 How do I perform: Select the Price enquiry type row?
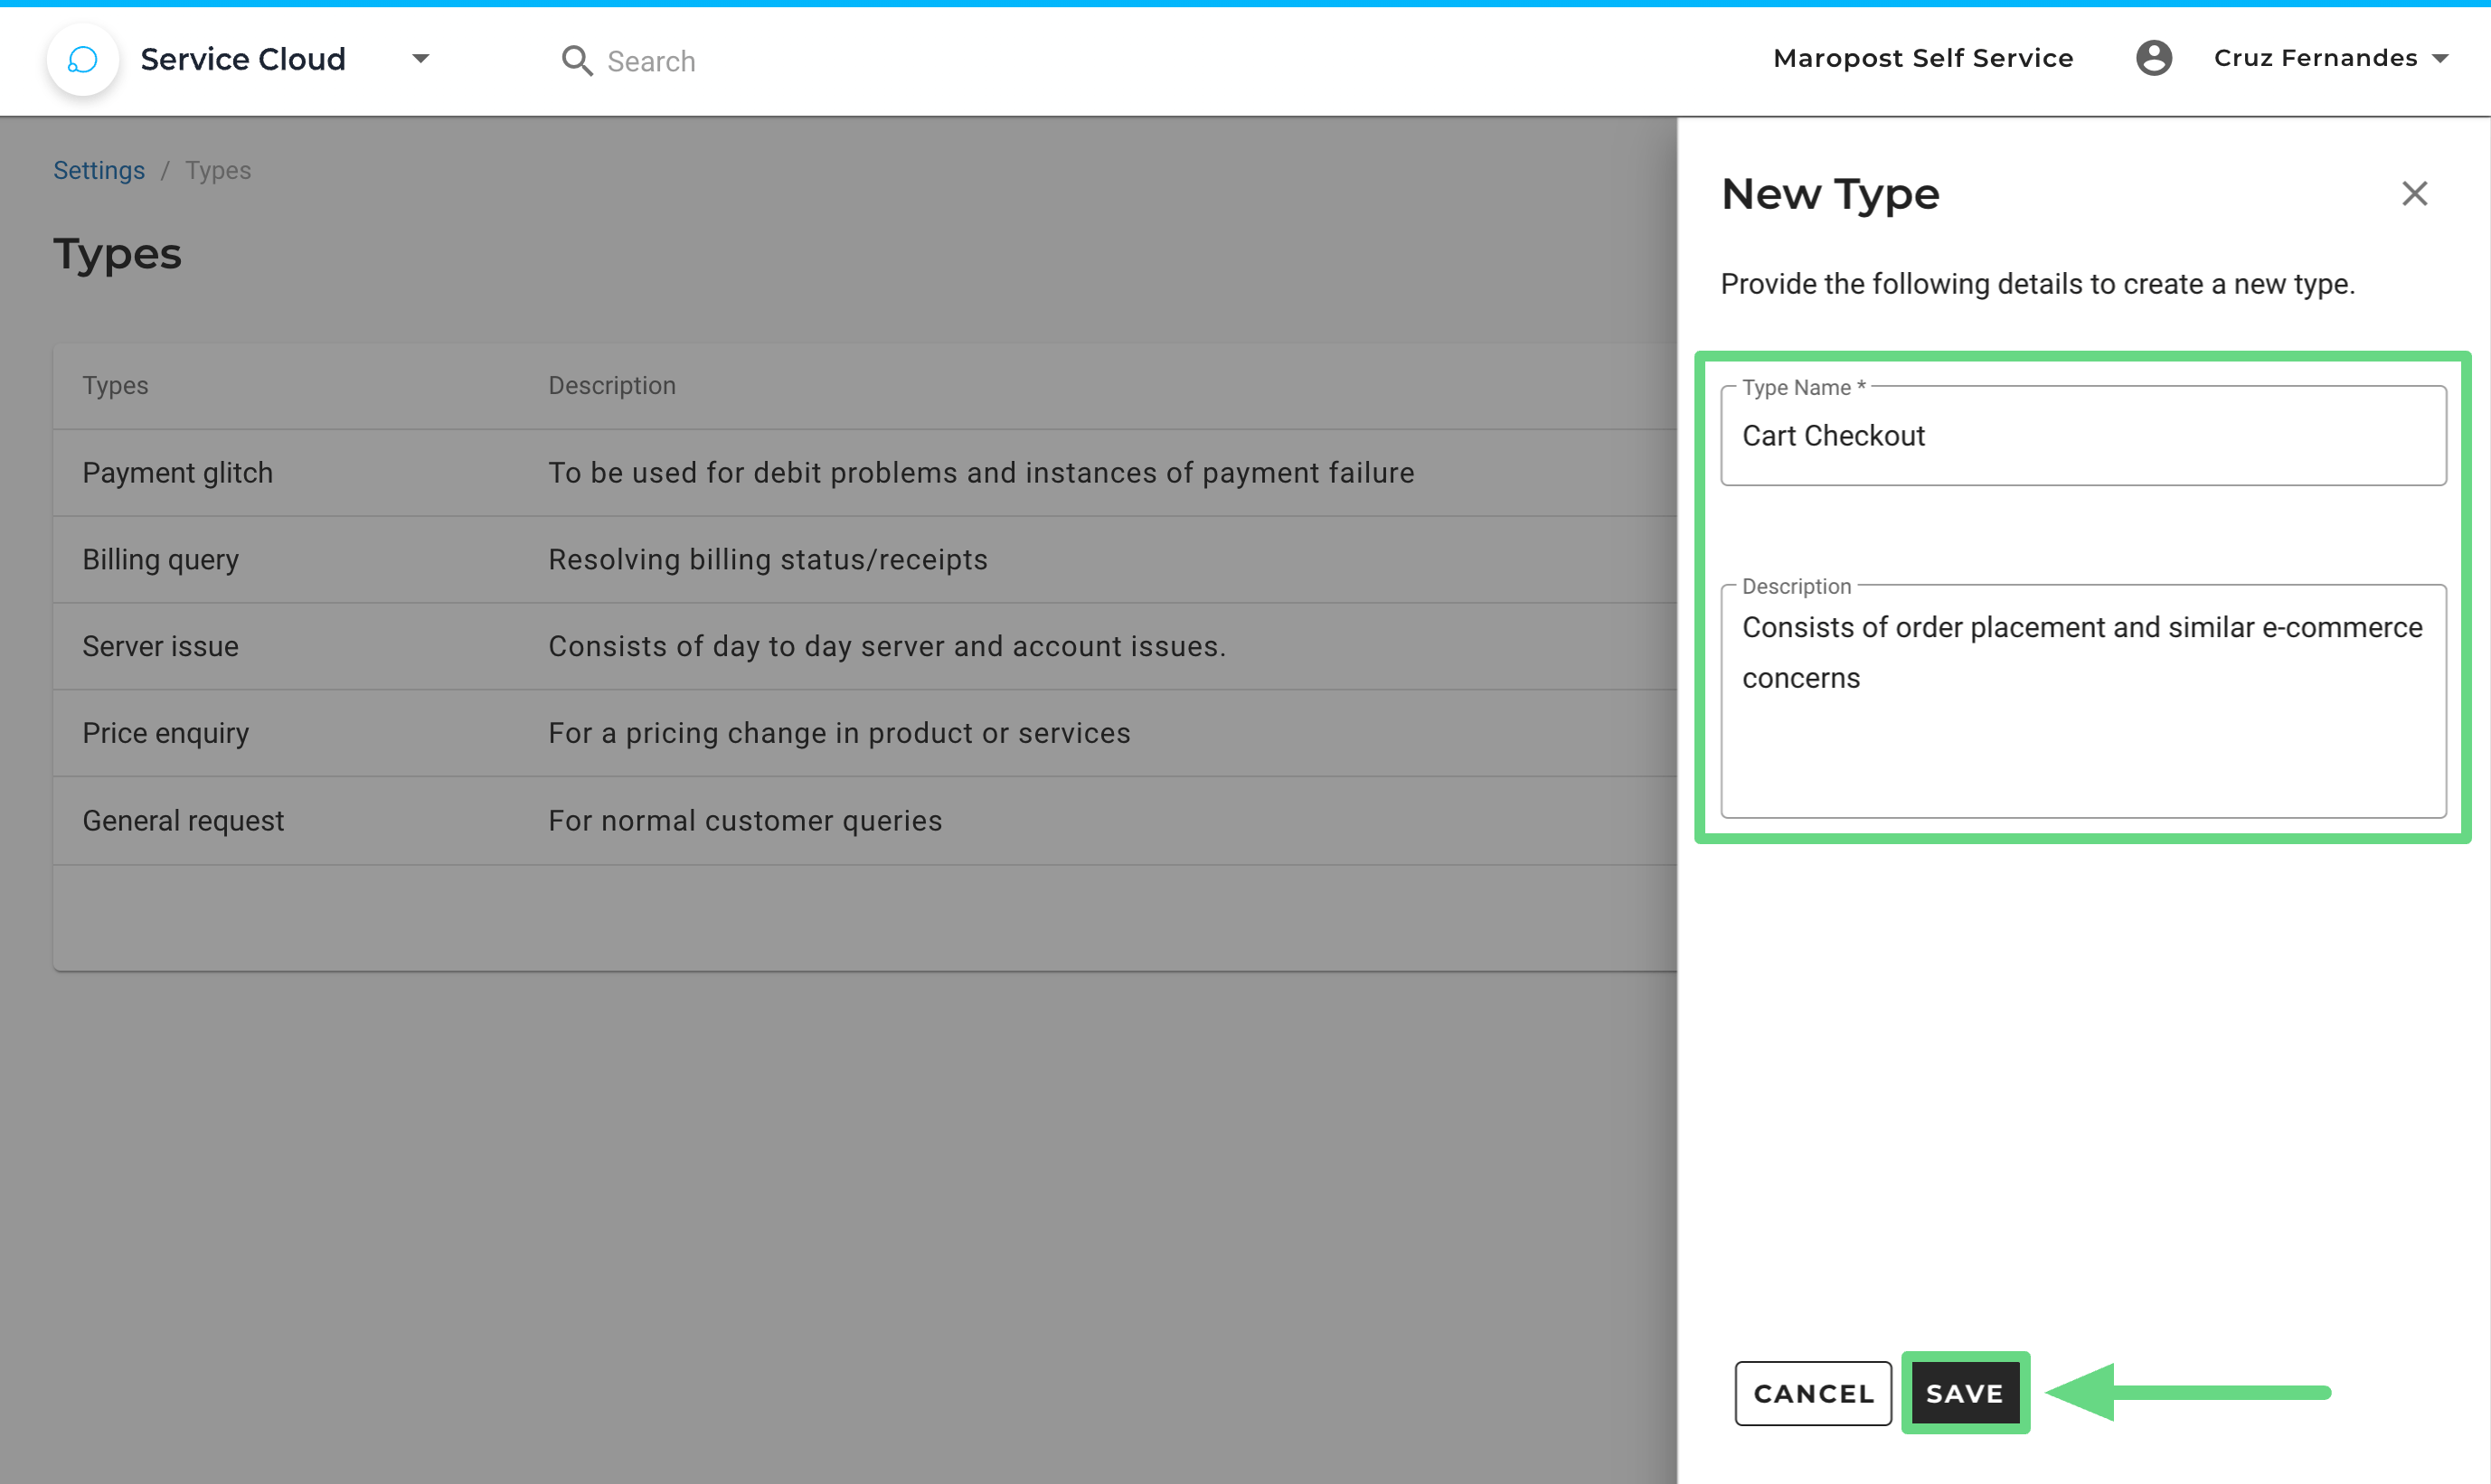coord(165,733)
